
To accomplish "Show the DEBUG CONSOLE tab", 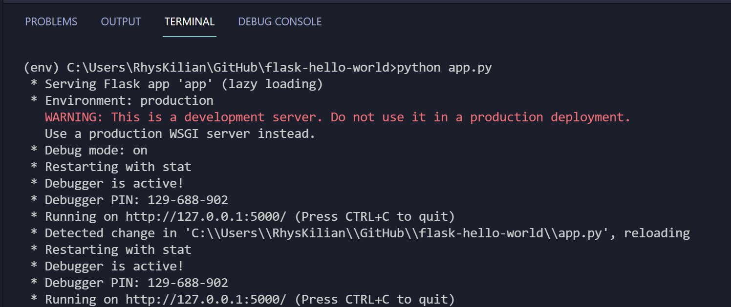I will (x=280, y=22).
